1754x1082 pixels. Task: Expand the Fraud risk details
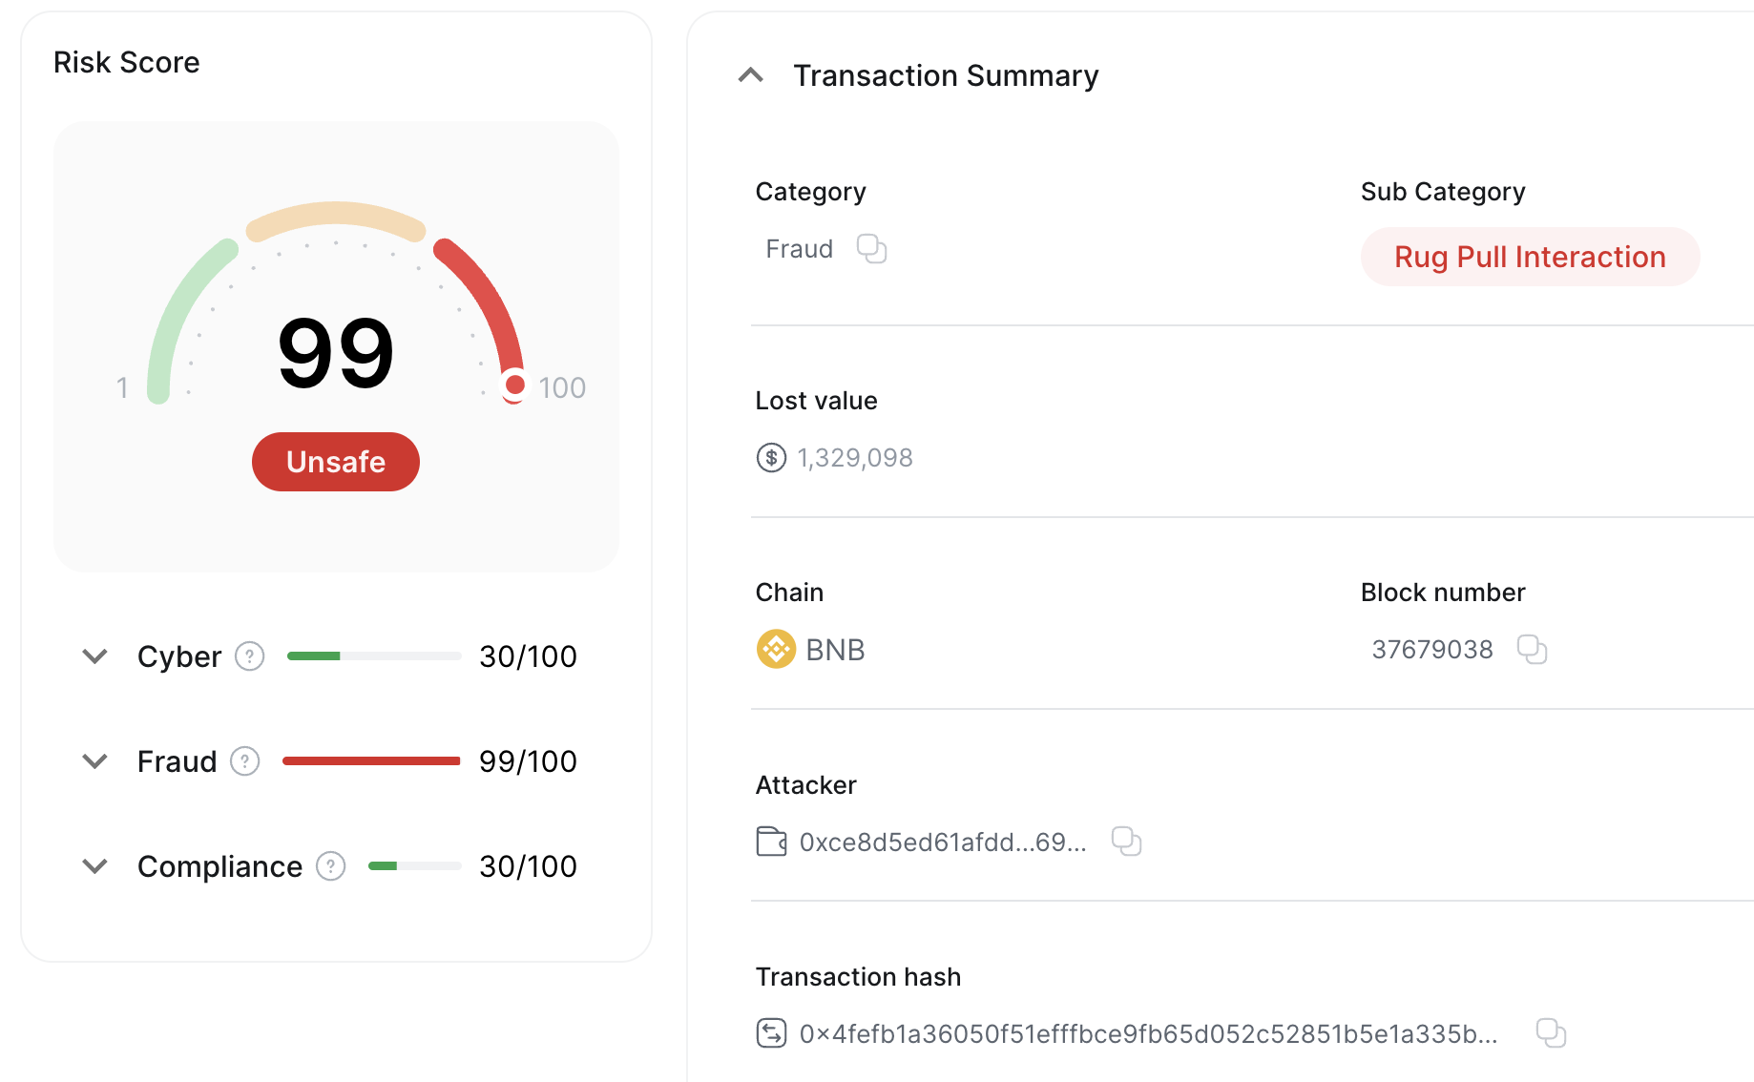94,761
